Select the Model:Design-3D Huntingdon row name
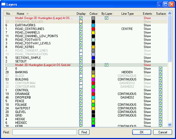This screenshot has width=176, height=139. coord(44,18)
